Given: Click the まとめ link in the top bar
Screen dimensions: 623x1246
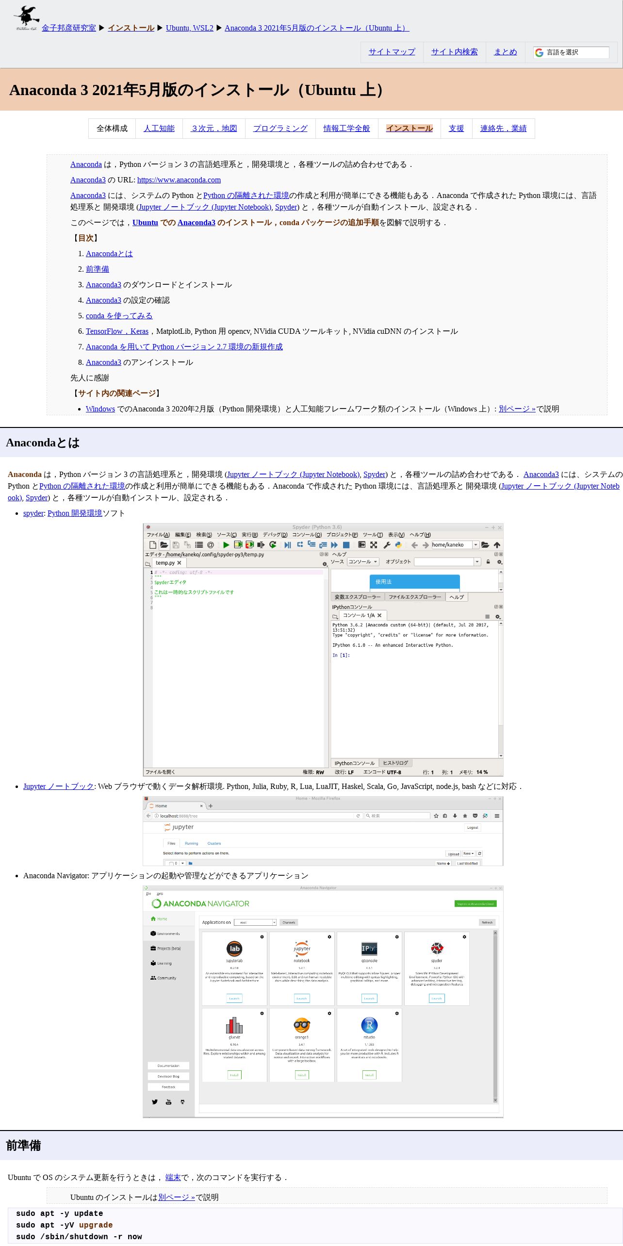Looking at the screenshot, I should coord(506,52).
